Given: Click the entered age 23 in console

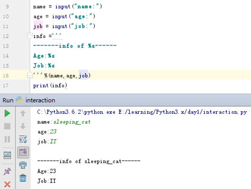Looking at the screenshot, I should point(53,132).
